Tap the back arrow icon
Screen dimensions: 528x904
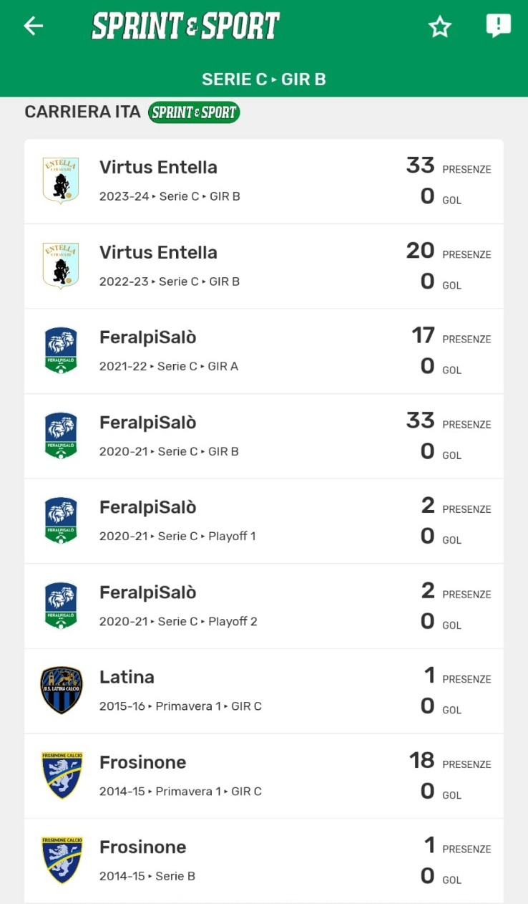34,27
